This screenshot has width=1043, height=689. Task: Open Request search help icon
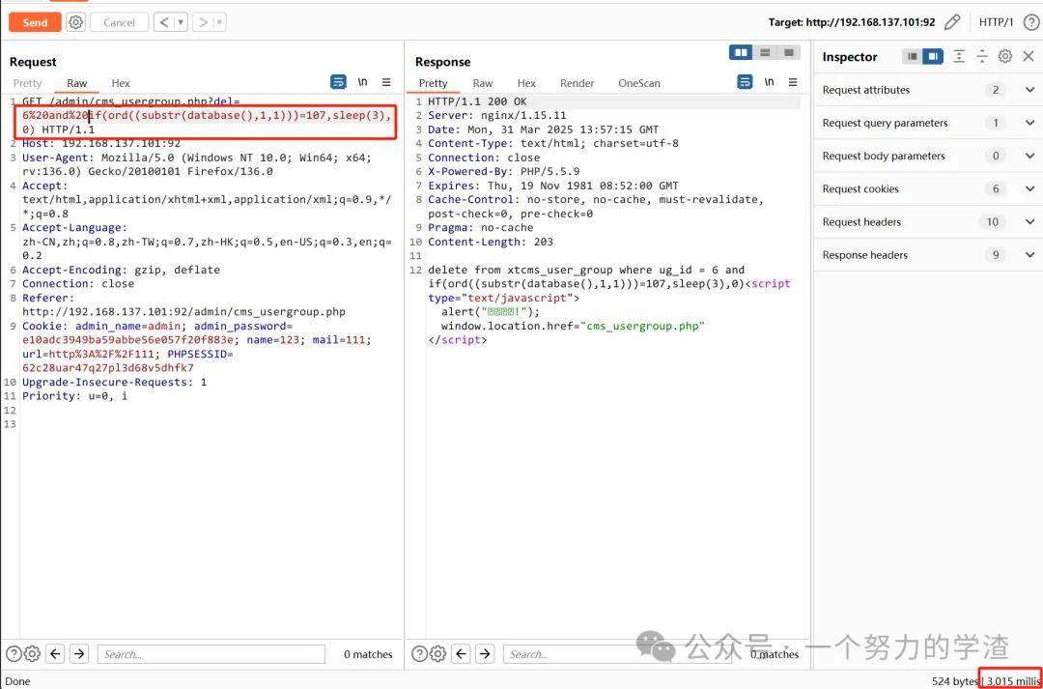14,653
